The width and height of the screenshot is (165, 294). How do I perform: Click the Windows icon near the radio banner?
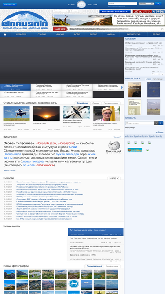tap(154, 11)
